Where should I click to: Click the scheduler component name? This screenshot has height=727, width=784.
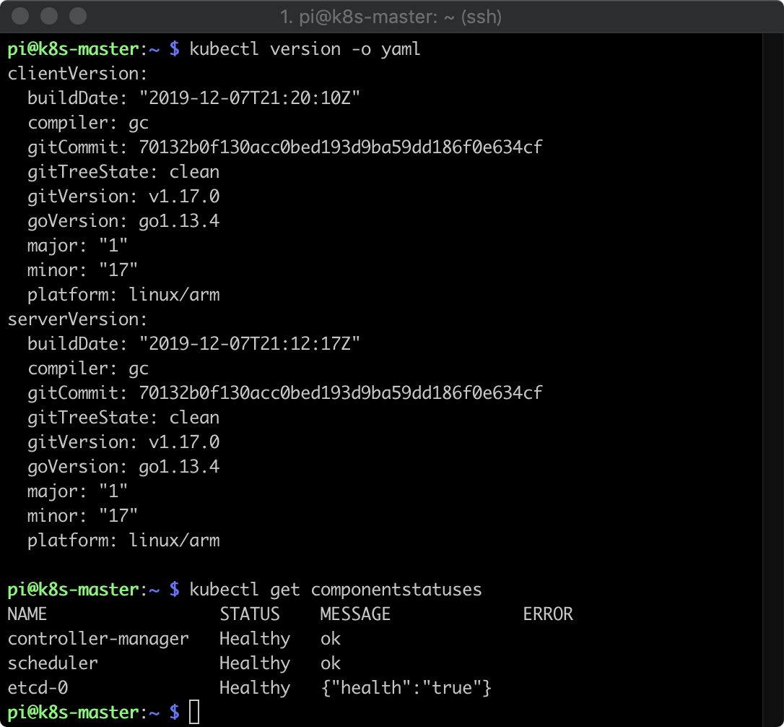click(x=53, y=663)
